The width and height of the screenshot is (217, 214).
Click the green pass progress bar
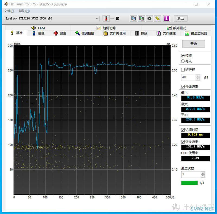point(189,183)
